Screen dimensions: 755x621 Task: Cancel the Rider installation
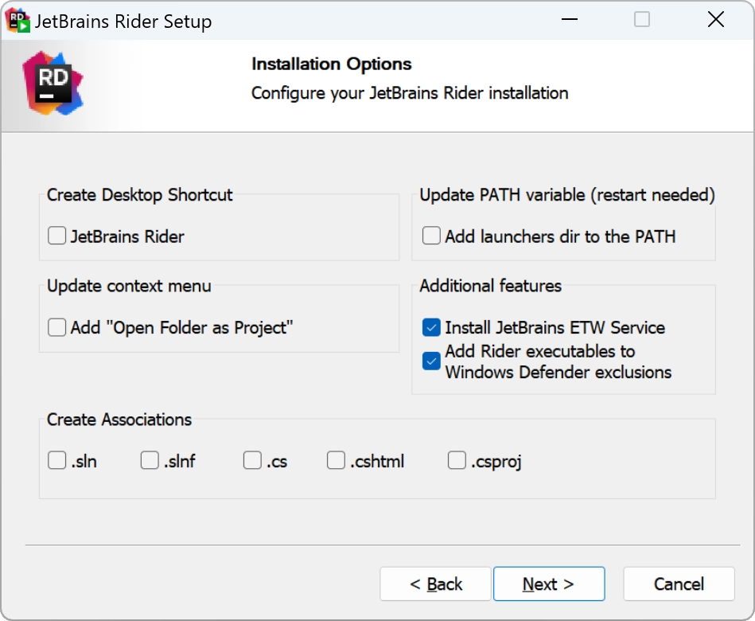click(x=679, y=584)
